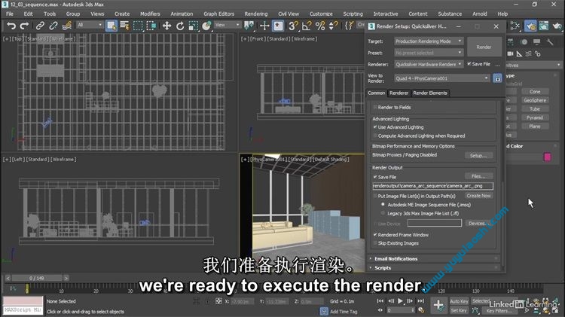Open View to Render dropdown
Viewport: 565px width, 317px height.
(442, 78)
